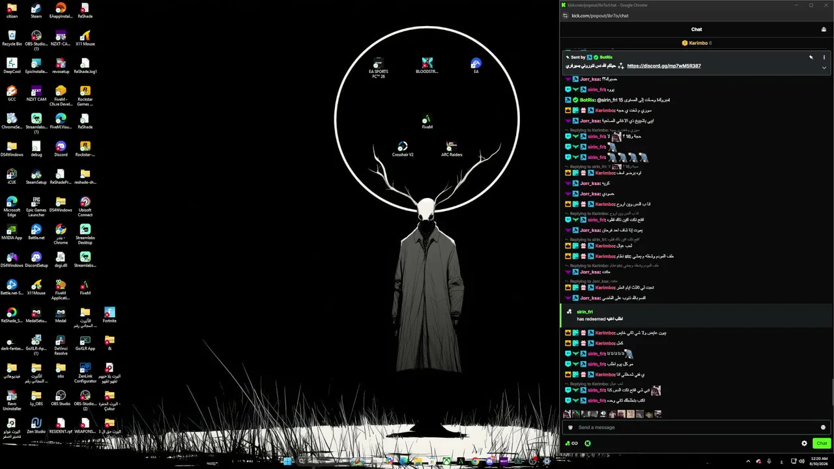Open iCUE from the desktop
Image resolution: width=834 pixels, height=469 pixels.
(12, 177)
